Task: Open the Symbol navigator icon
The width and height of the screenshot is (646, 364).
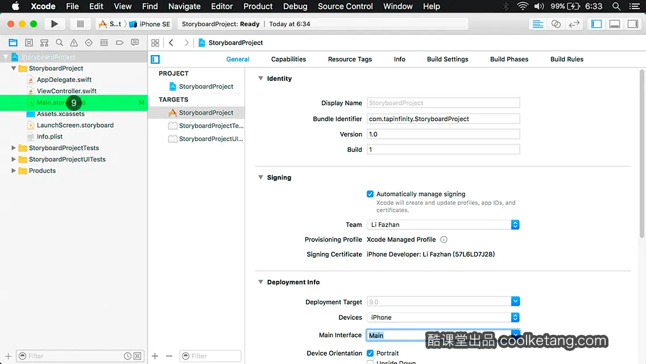Action: (x=44, y=43)
